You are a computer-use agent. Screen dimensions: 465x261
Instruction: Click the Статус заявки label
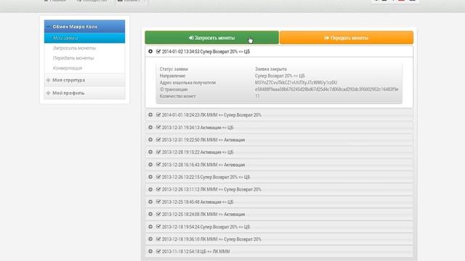pyautogui.click(x=174, y=69)
